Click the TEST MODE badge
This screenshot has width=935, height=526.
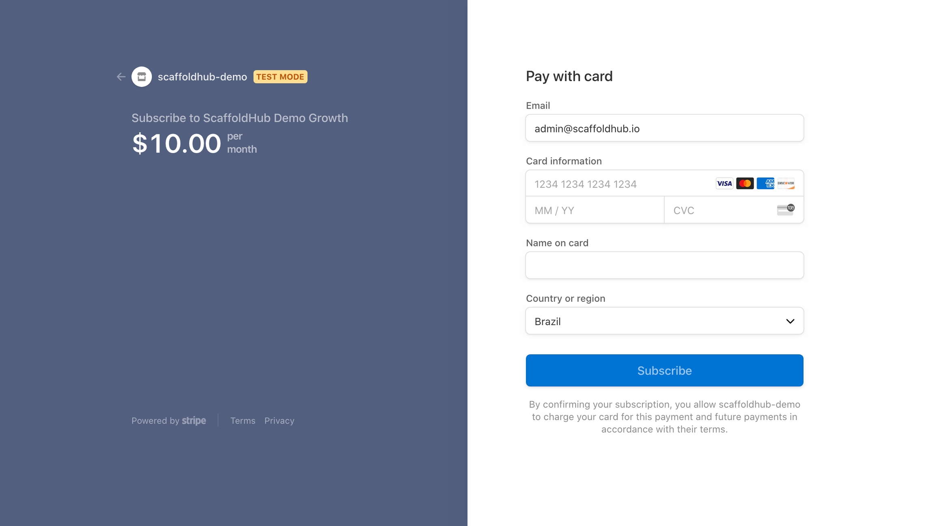click(x=280, y=77)
